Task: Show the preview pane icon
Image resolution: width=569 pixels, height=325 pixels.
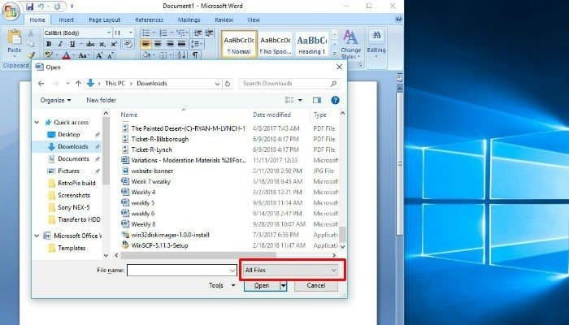Action: (317, 100)
